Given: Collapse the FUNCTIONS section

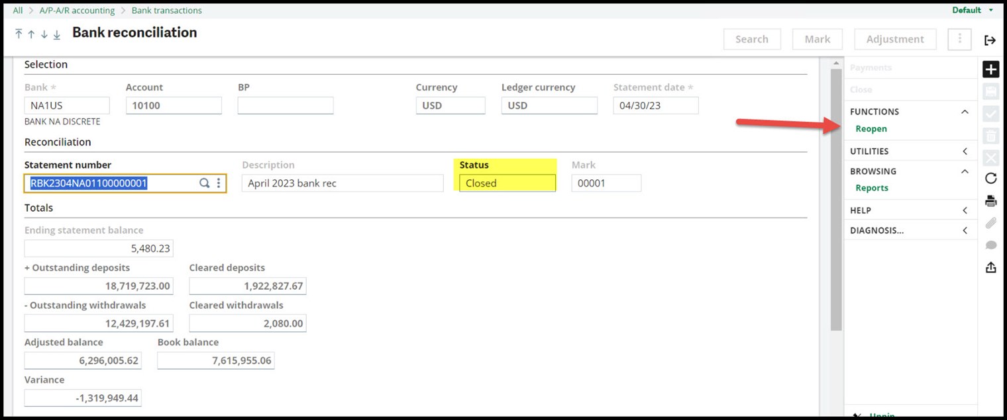Looking at the screenshot, I should coord(965,111).
